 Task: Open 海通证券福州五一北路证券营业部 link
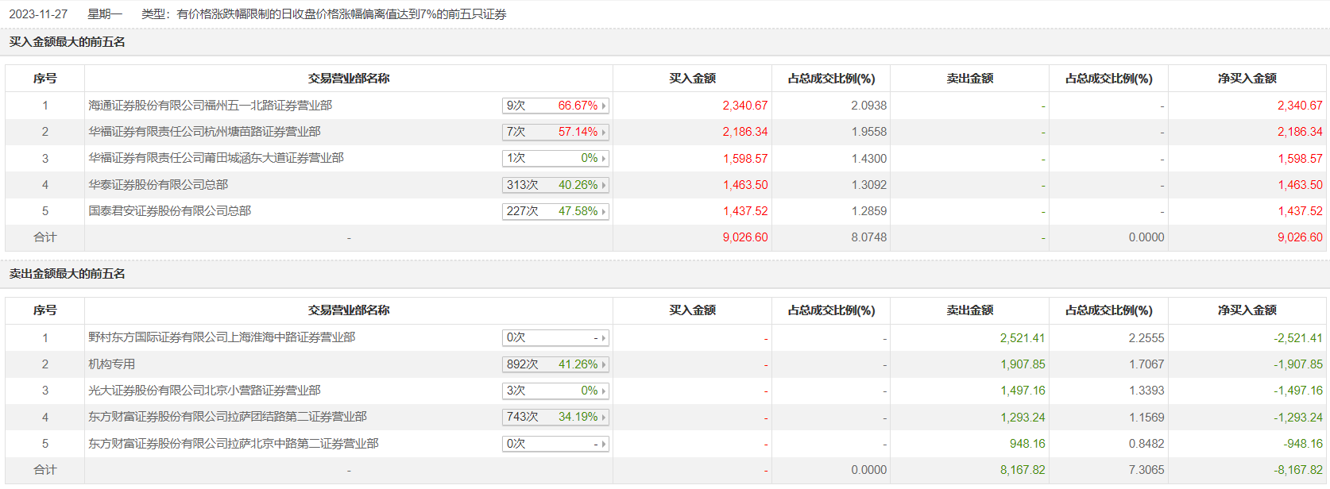coord(210,106)
